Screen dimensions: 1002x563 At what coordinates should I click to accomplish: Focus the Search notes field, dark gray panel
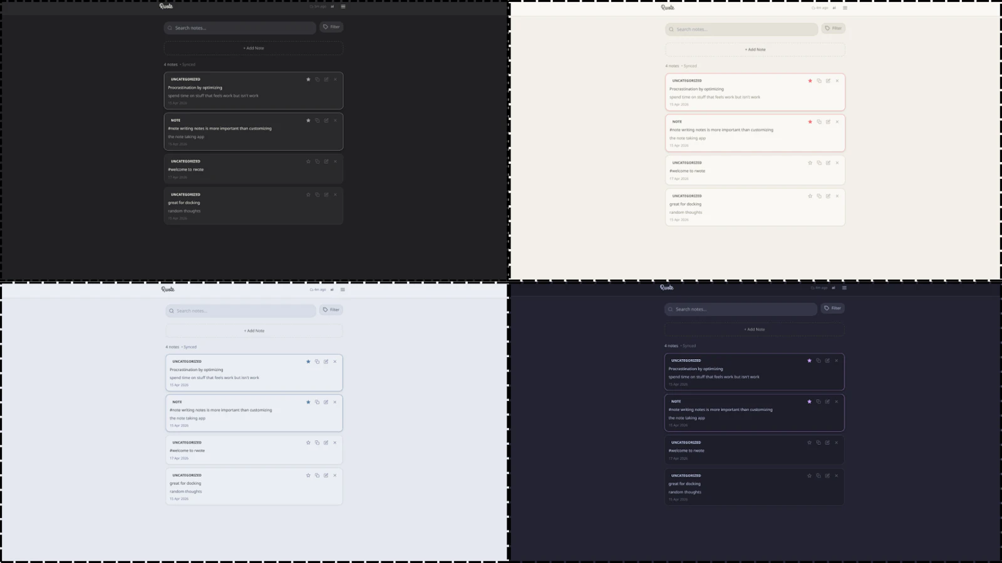point(240,28)
